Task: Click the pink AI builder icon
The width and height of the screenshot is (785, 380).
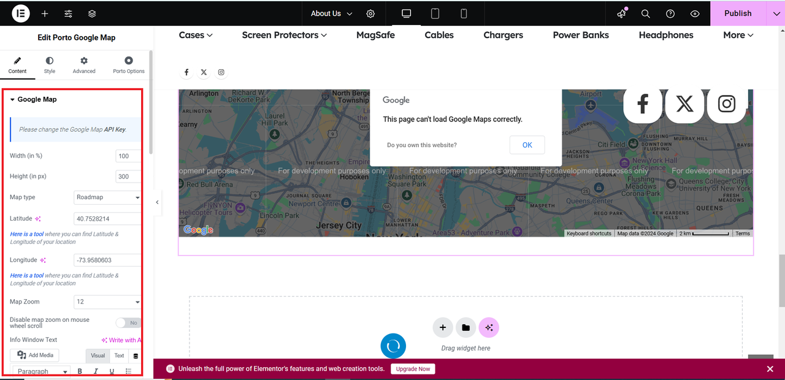Action: 489,328
